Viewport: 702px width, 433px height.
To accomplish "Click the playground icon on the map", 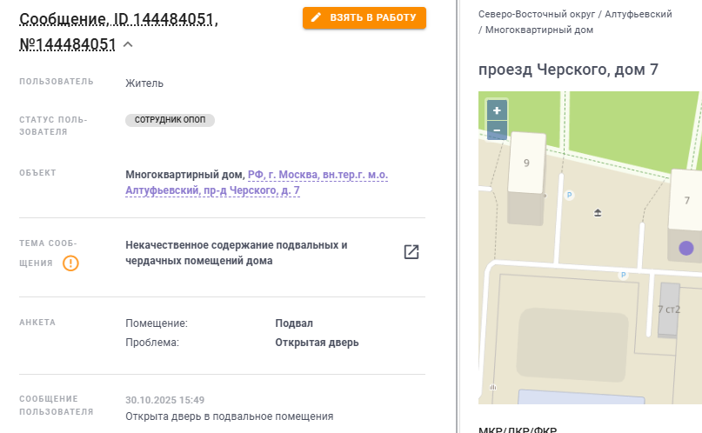I will click(598, 212).
